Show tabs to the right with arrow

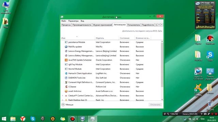[162, 25]
